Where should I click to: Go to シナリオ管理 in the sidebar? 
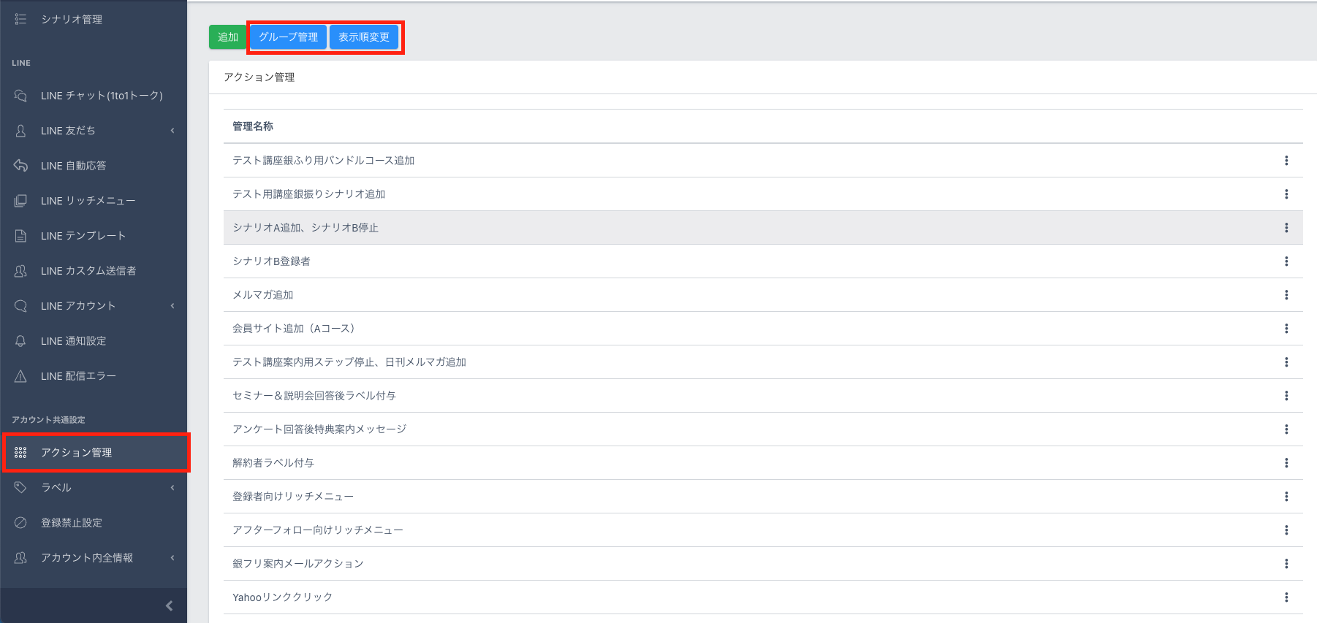(x=72, y=20)
